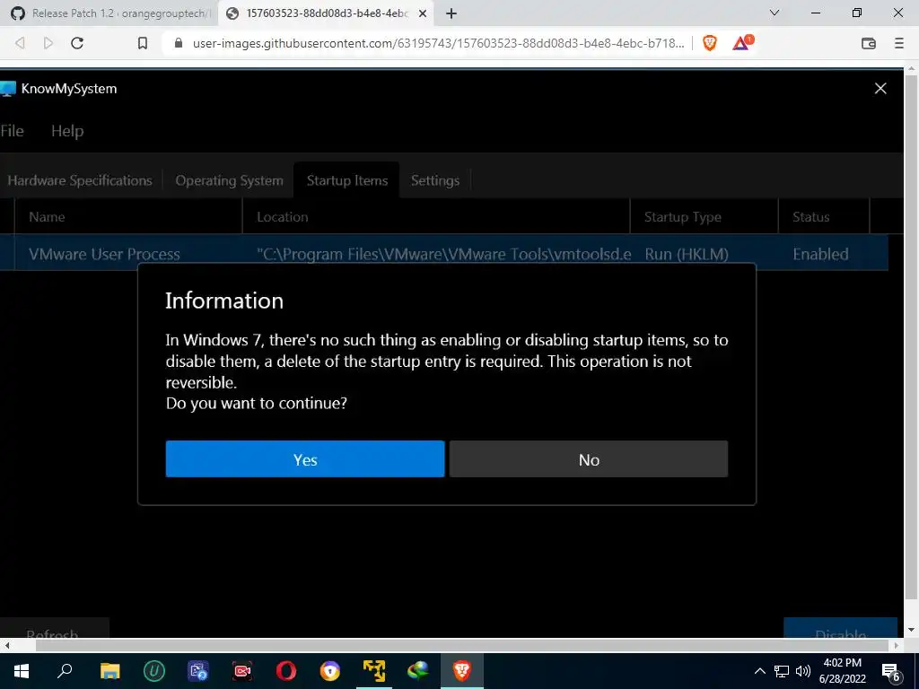Open the green globe taskbar app
The image size is (919, 689).
(x=418, y=671)
